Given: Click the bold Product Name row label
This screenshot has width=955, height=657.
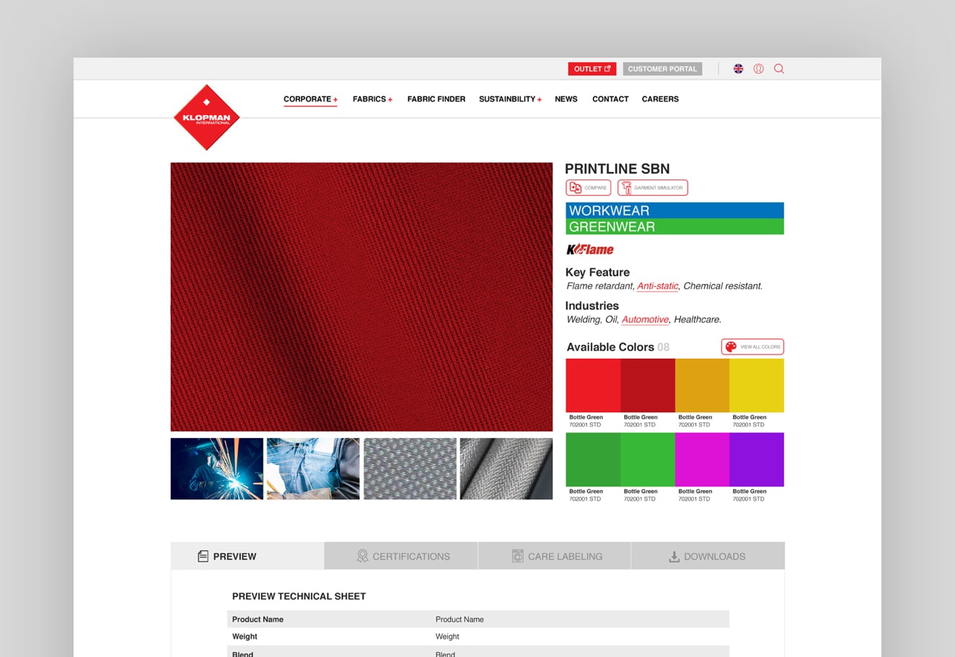Looking at the screenshot, I should coord(258,620).
